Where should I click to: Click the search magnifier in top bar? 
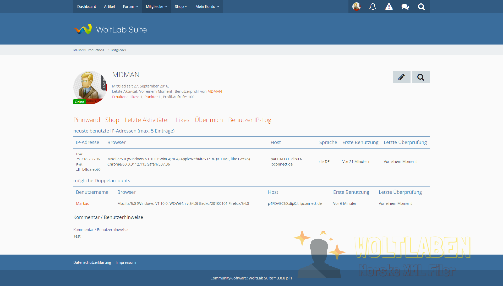coord(421,7)
